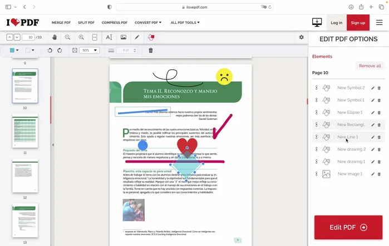Delete New drawing 1 element

(x=379, y=162)
